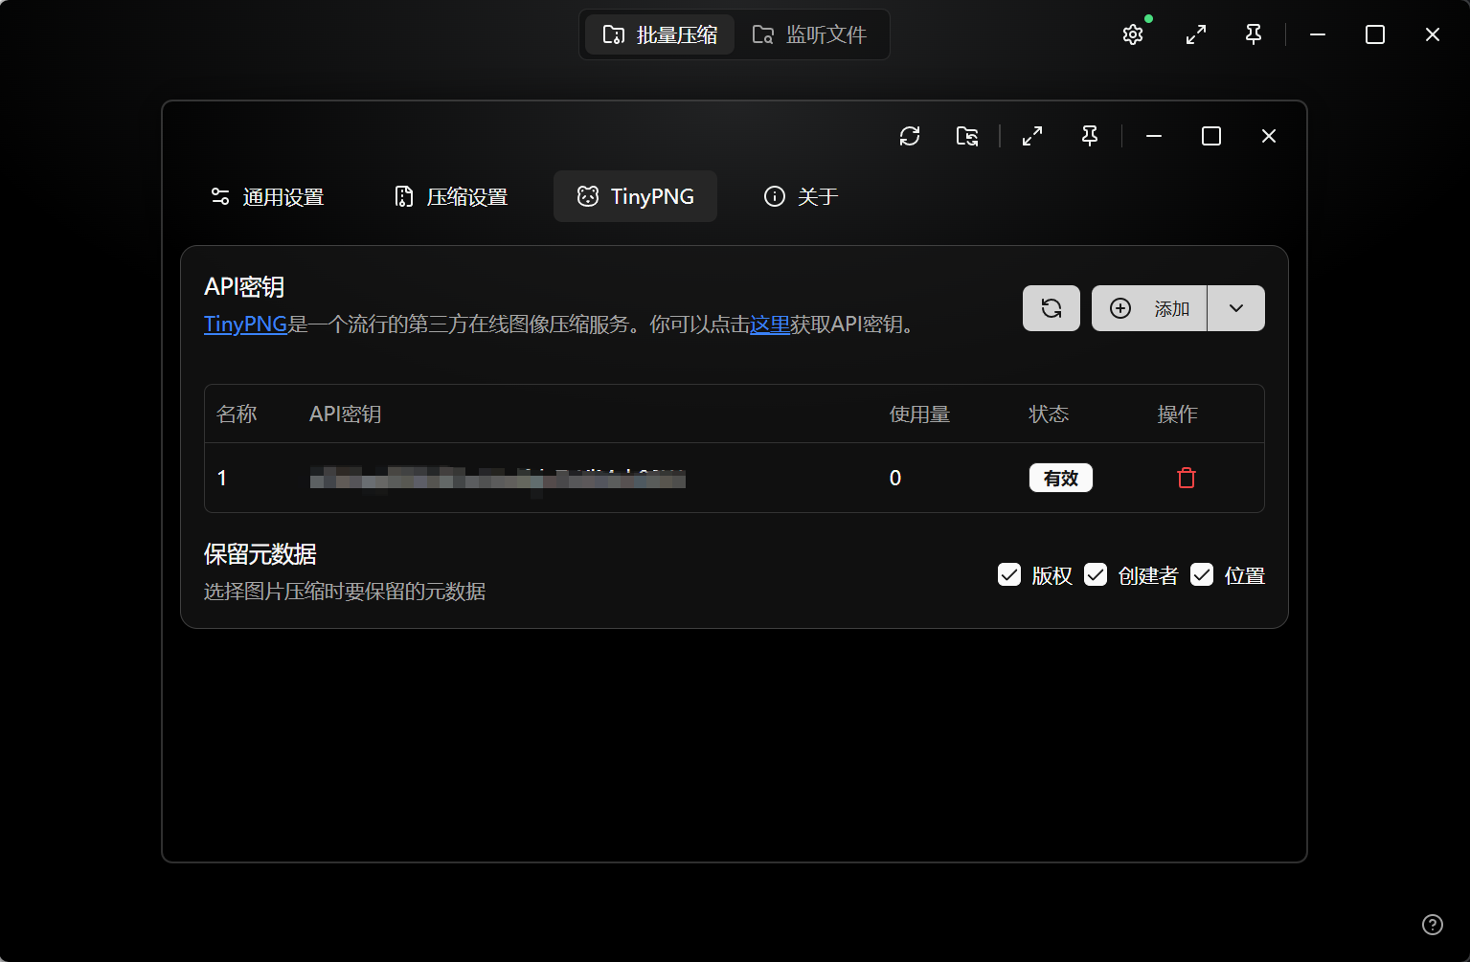The height and width of the screenshot is (962, 1470).
Task: Switch to the 通用设置 tab
Action: 267,196
